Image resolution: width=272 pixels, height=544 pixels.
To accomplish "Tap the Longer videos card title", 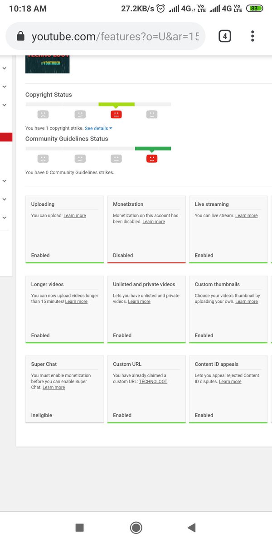I will [47, 284].
